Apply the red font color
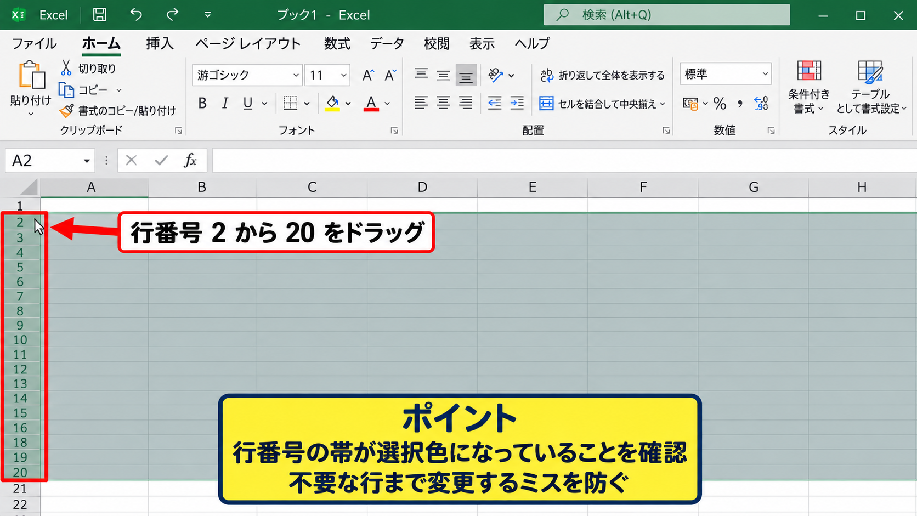 tap(371, 103)
